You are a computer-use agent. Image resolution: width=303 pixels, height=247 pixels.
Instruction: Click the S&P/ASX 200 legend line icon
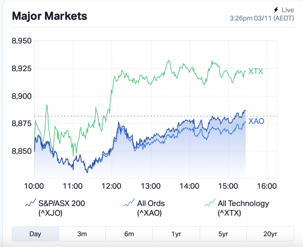30,203
